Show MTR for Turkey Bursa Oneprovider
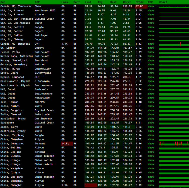Screen dimensions: 189x188 (x=151, y=69)
